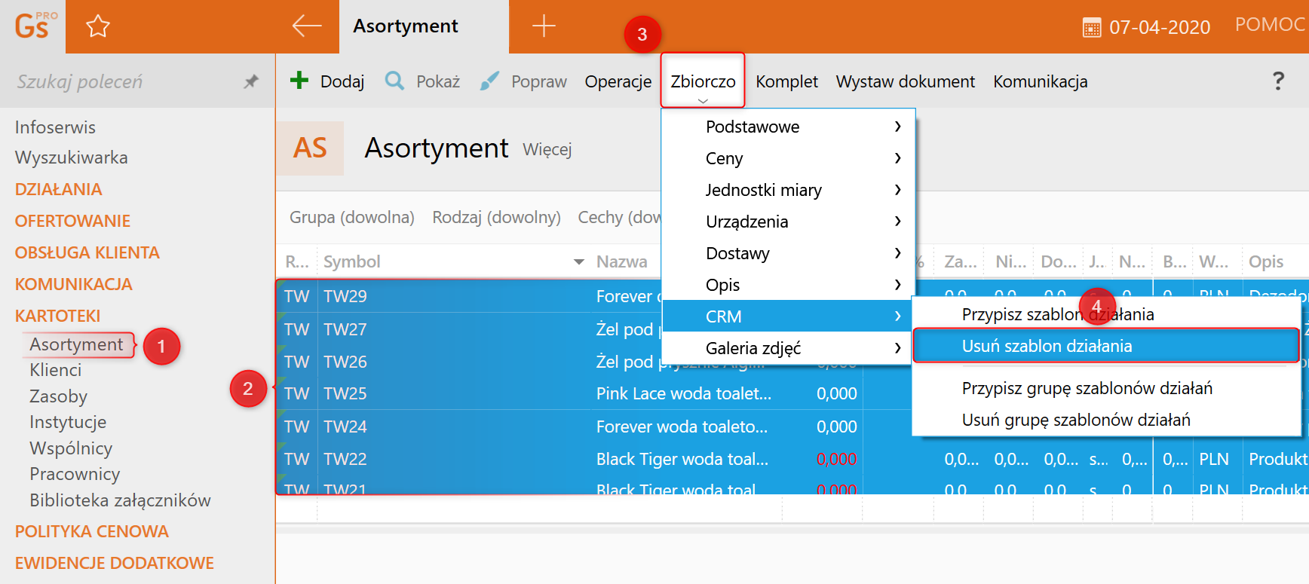Viewport: 1309px width, 584px height.
Task: Select CRM in the Zbiorczo menu
Action: [786, 316]
